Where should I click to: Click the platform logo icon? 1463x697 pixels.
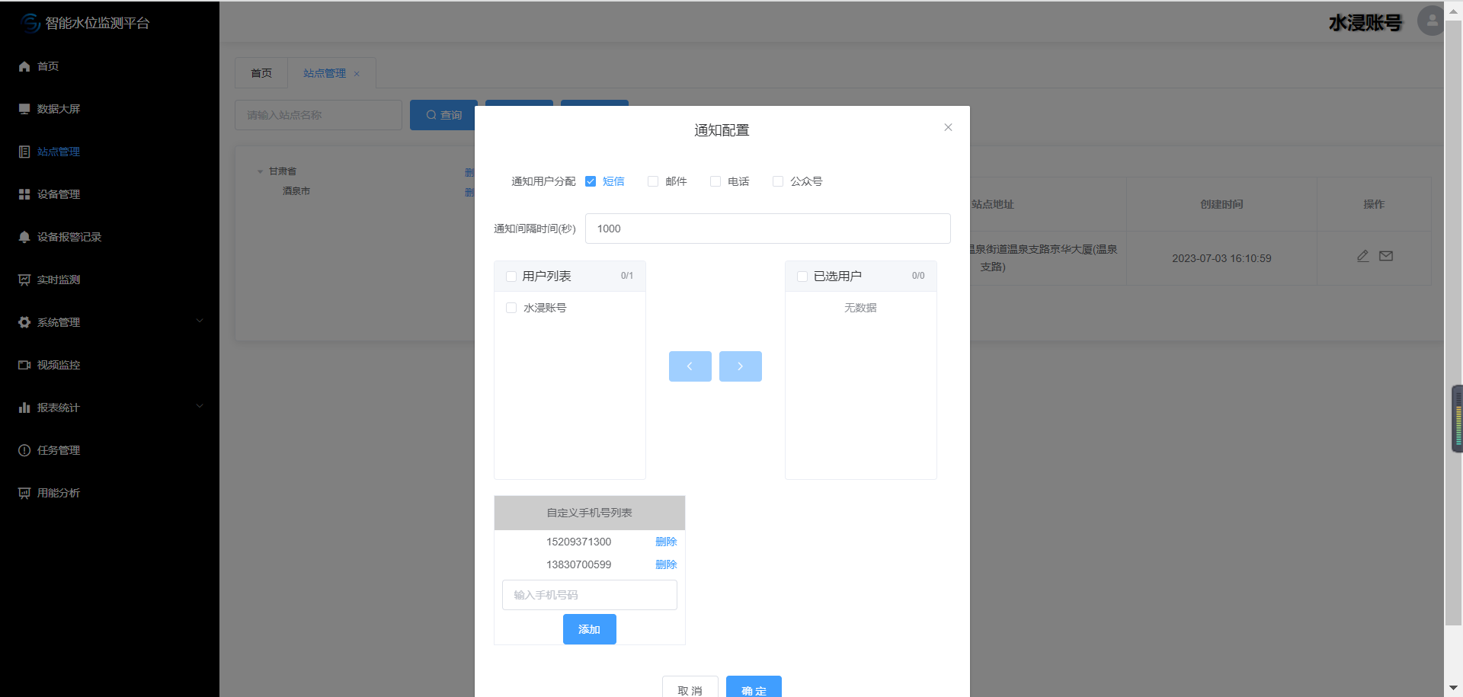tap(30, 23)
